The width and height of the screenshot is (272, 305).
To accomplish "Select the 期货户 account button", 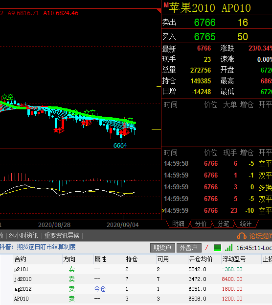I will coord(162,248).
